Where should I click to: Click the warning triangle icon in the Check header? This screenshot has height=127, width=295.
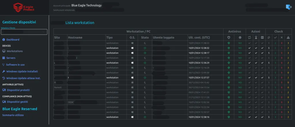pos(288,38)
